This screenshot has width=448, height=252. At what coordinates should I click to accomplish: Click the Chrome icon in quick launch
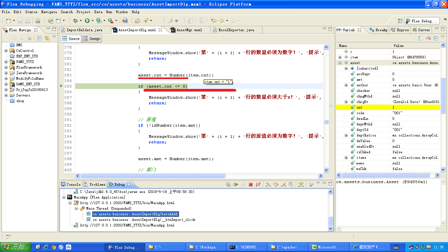pyautogui.click(x=53, y=247)
